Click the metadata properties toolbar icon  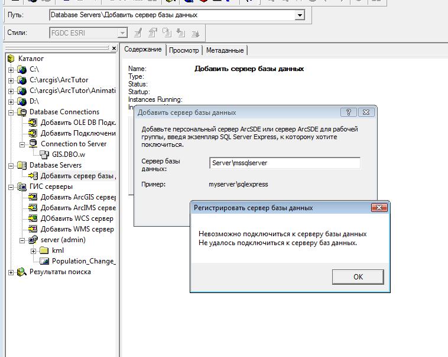[x=152, y=33]
